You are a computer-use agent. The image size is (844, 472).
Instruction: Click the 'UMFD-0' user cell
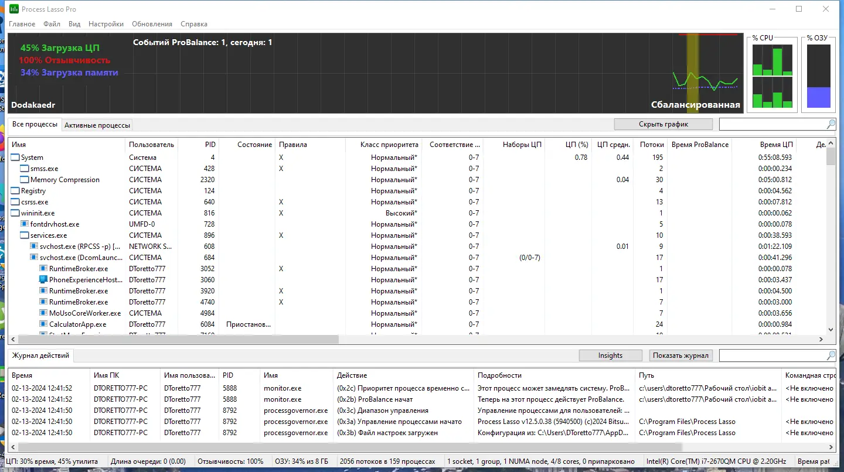tap(142, 224)
